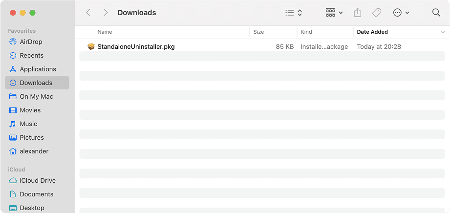The height and width of the screenshot is (213, 450).
Task: Open Pictures in the sidebar
Action: pos(37,137)
